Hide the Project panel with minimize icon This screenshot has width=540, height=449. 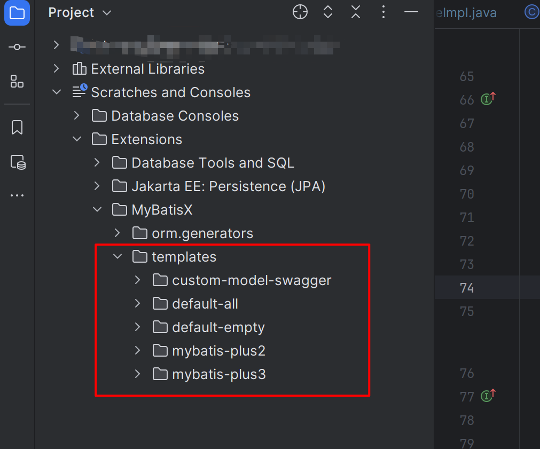point(411,12)
